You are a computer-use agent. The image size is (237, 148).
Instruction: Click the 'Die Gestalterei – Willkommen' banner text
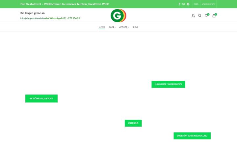pyautogui.click(x=65, y=4)
